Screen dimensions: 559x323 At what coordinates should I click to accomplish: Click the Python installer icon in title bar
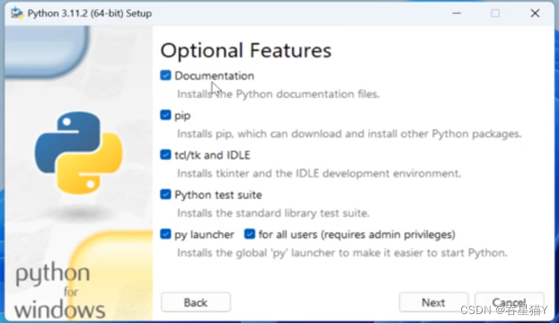[16, 13]
